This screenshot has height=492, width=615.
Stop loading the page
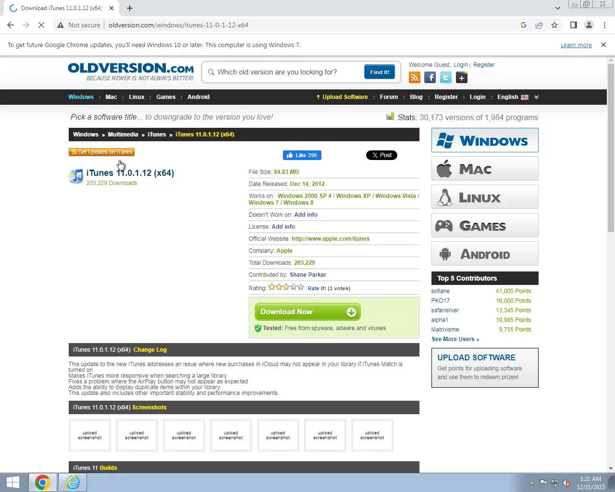coord(41,25)
